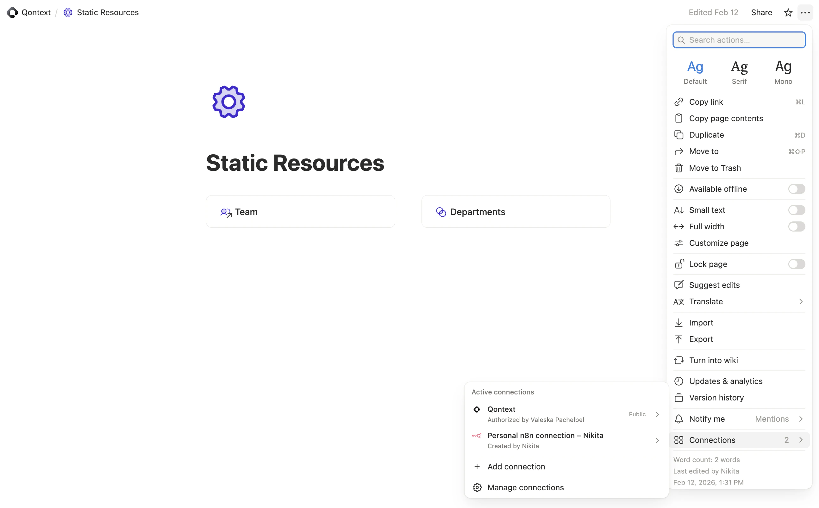Click the Qontext workspace logo icon
819x508 pixels.
click(12, 12)
